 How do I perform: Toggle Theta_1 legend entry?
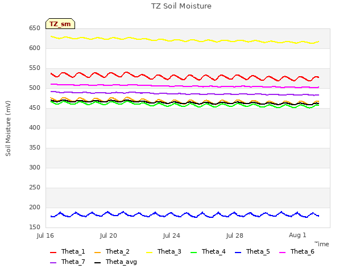click(68, 251)
